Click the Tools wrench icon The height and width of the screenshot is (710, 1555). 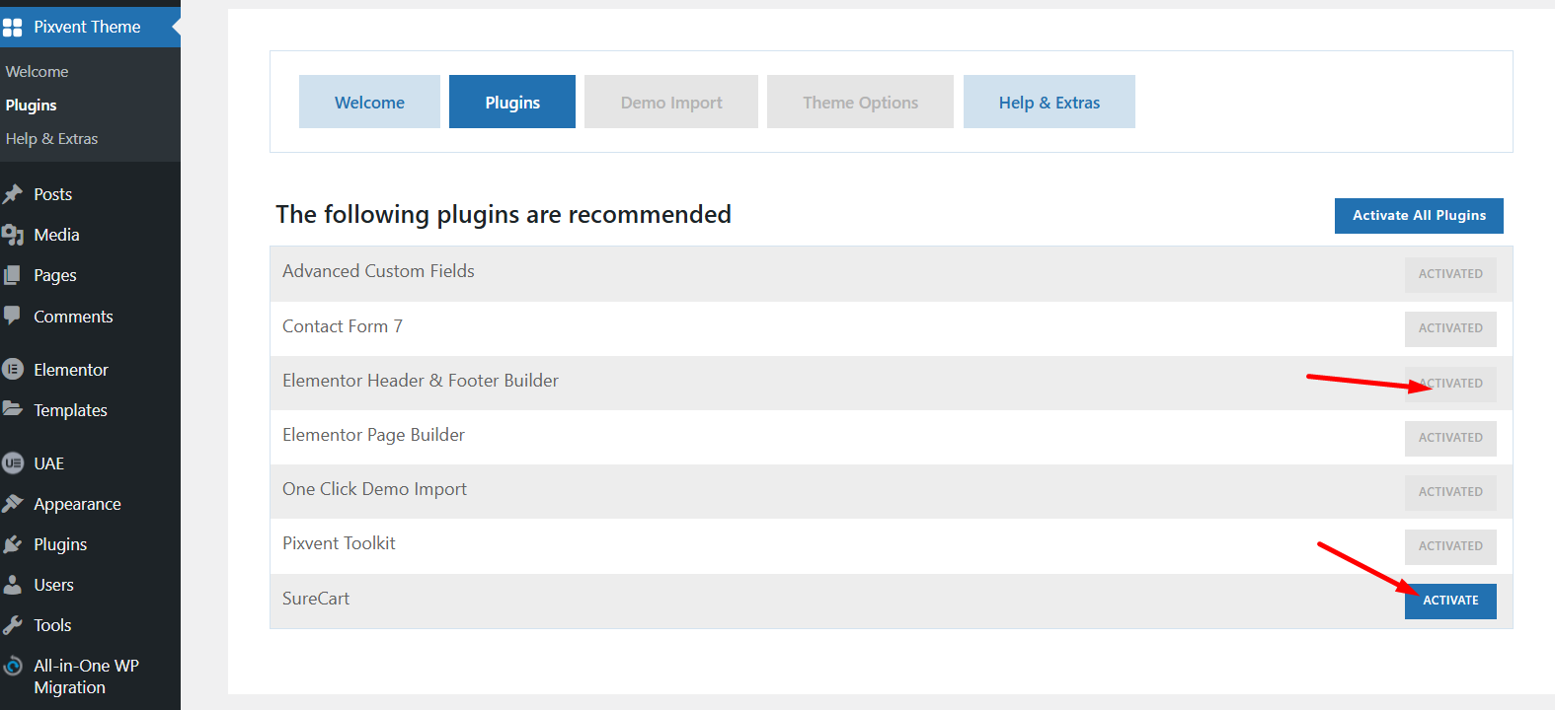[13, 625]
